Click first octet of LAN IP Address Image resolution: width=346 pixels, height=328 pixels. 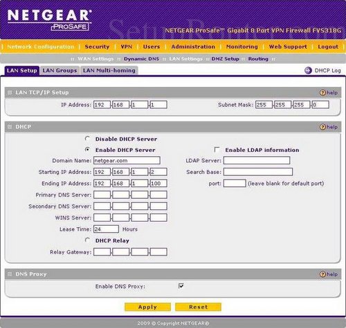coord(102,105)
